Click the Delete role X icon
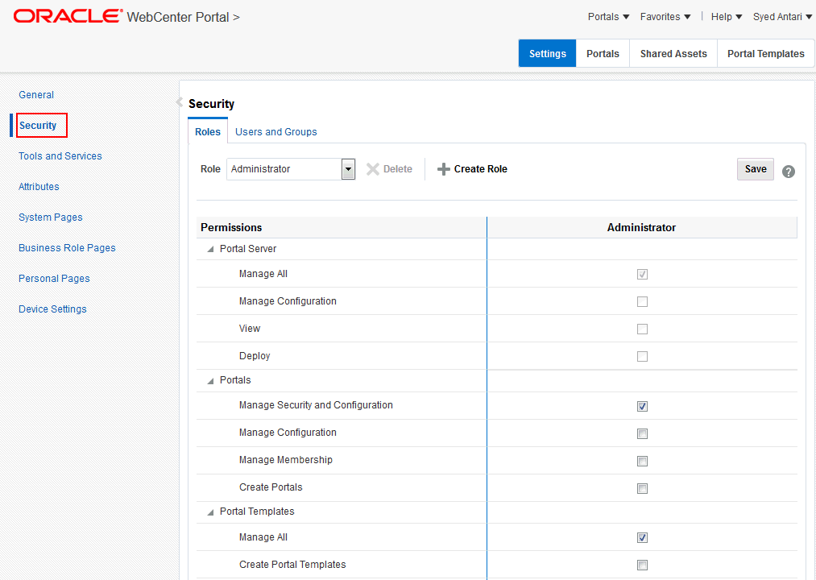Viewport: 816px width, 580px height. 372,169
